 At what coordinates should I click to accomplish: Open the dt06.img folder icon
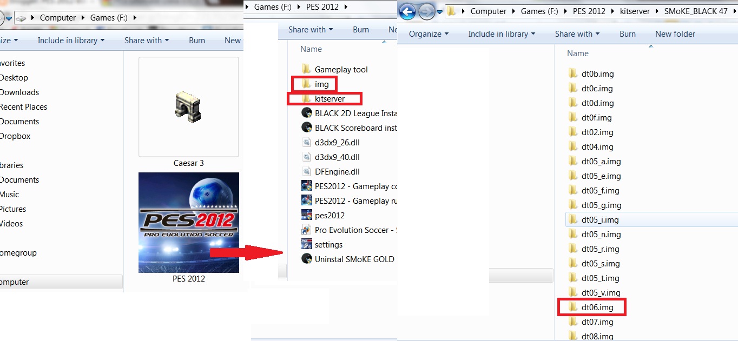click(x=574, y=307)
